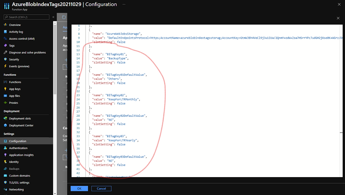Click Deployment slots icon
345x195 pixels.
tap(5, 118)
